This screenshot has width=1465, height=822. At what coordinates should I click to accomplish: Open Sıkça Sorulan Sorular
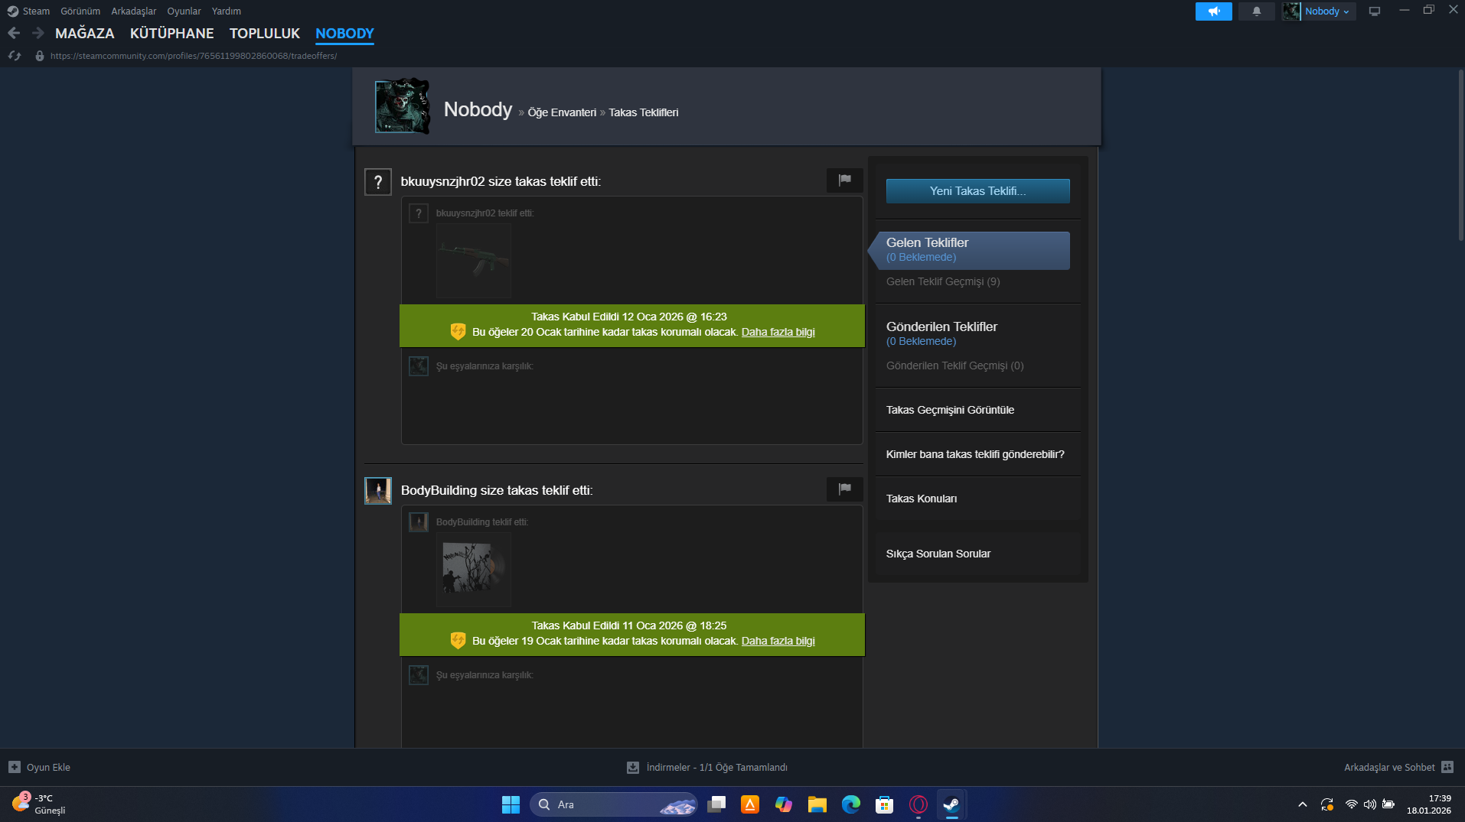pos(938,554)
